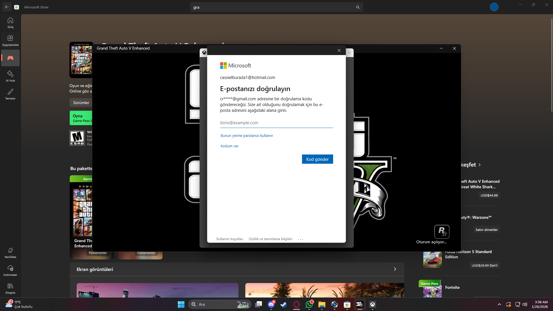This screenshot has width=553, height=311.
Task: Click 'cassielburada1@hotmail.com' account text
Action: 248,78
